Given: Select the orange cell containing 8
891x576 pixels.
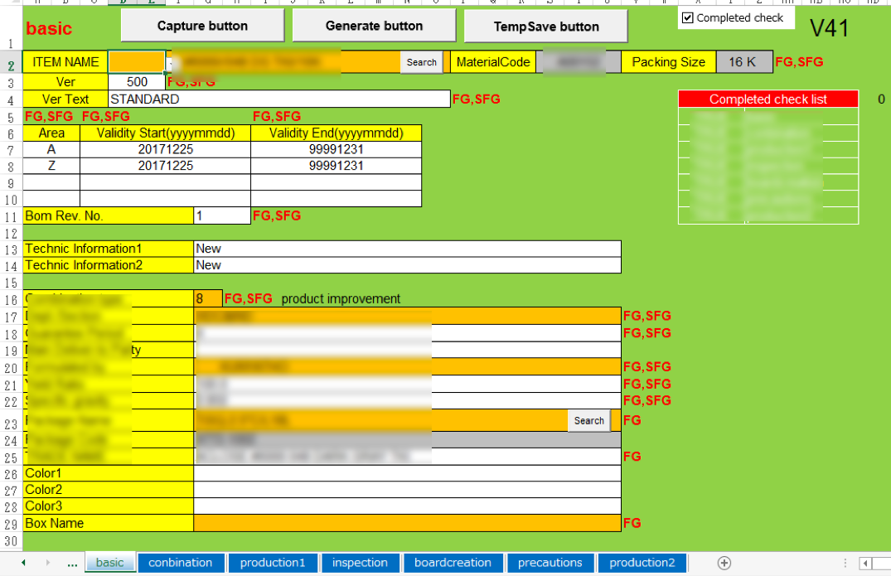Looking at the screenshot, I should coord(208,299).
